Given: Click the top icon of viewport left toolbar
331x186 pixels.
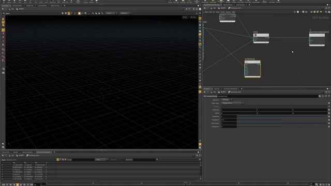Looking at the screenshot, I should point(3,19).
